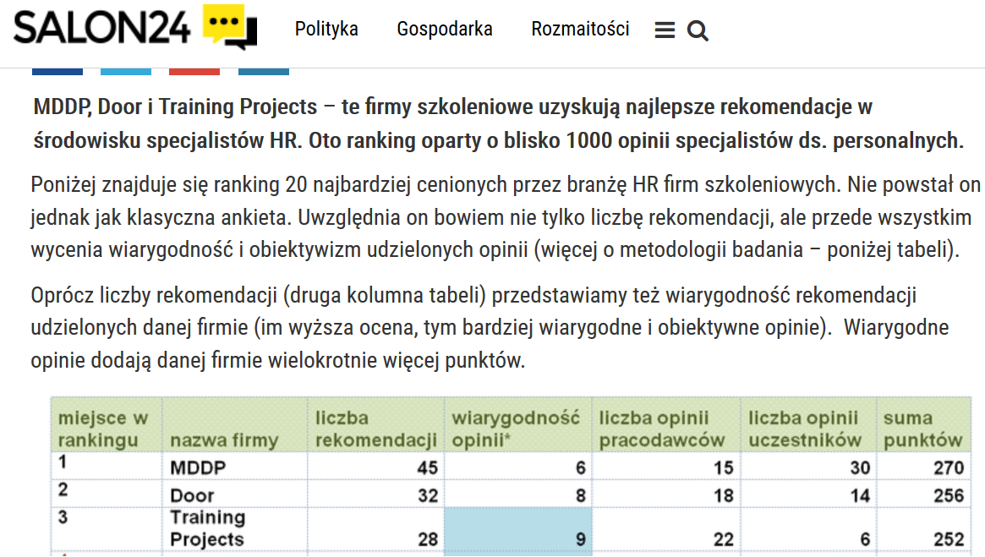
Task: Click ranking position 1 cell
Action: pos(107,467)
